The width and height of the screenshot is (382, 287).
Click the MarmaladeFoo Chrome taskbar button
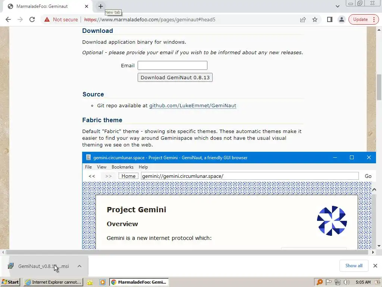[139, 282]
